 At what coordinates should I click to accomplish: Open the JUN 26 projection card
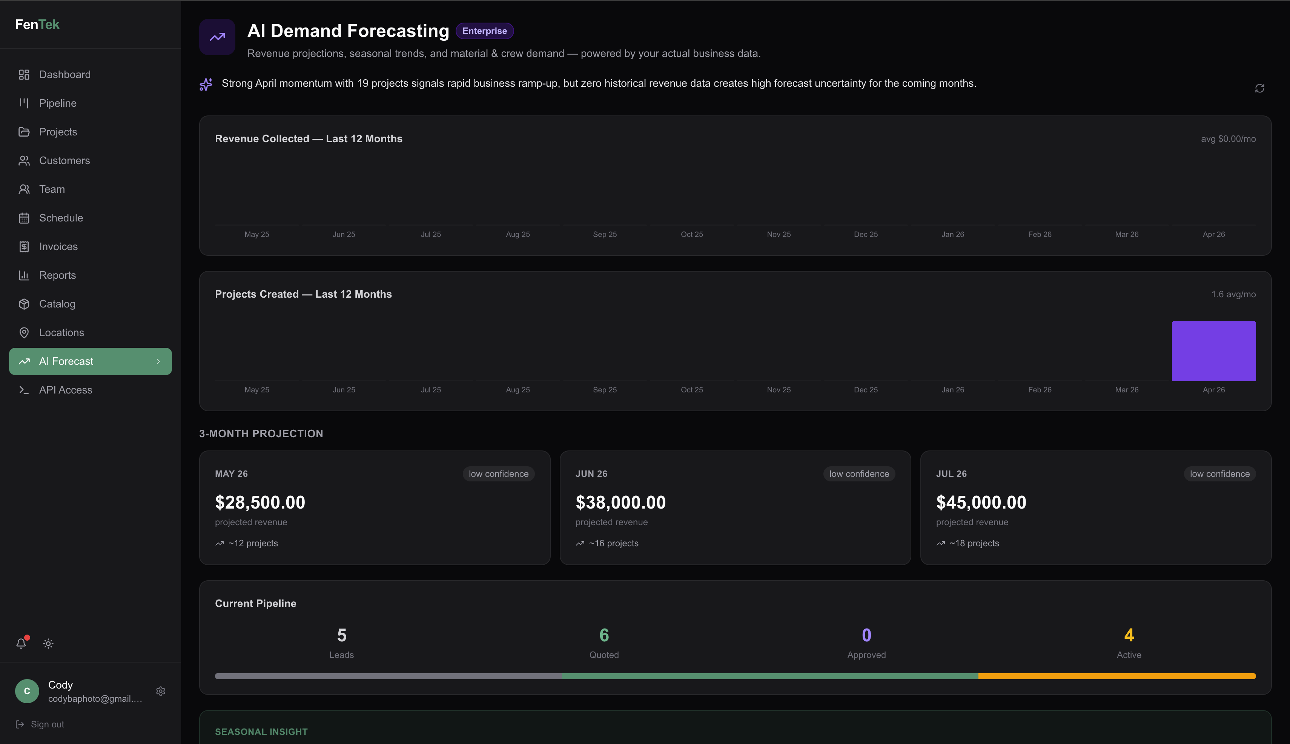pyautogui.click(x=735, y=507)
